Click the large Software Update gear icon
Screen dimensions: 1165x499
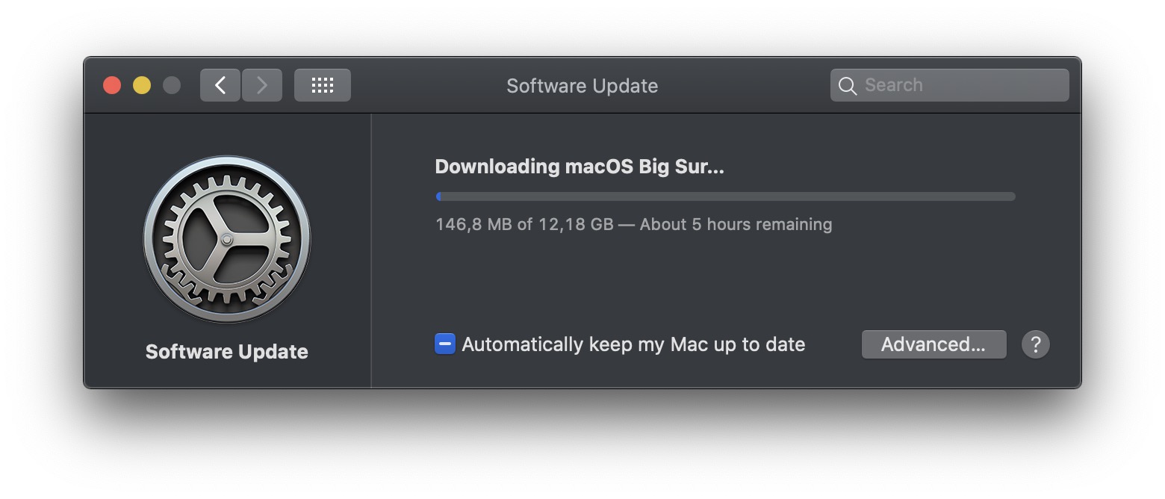coord(227,239)
